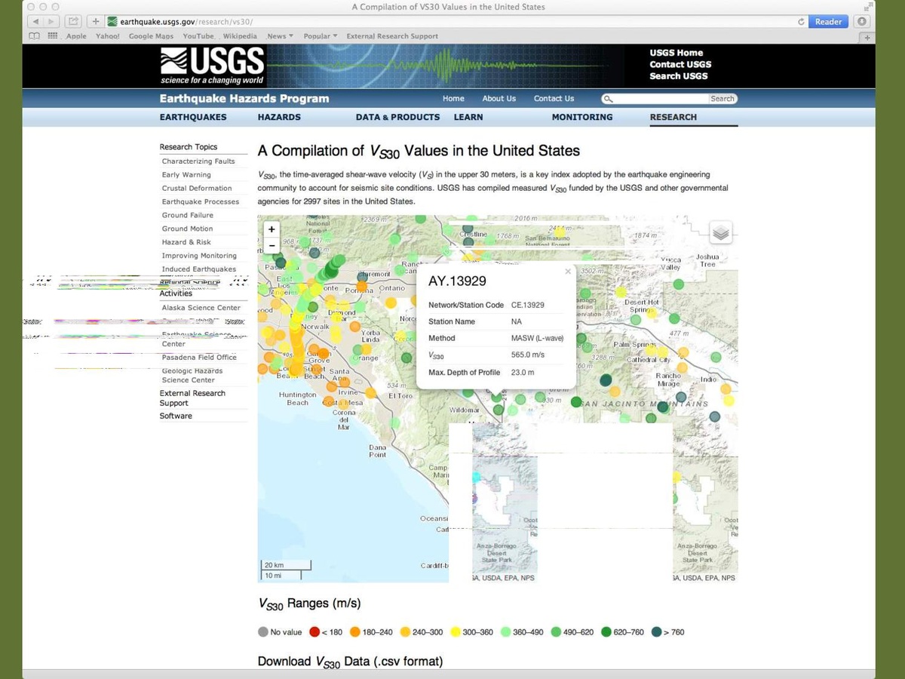Click the red '< 180' legend swatch

(314, 632)
